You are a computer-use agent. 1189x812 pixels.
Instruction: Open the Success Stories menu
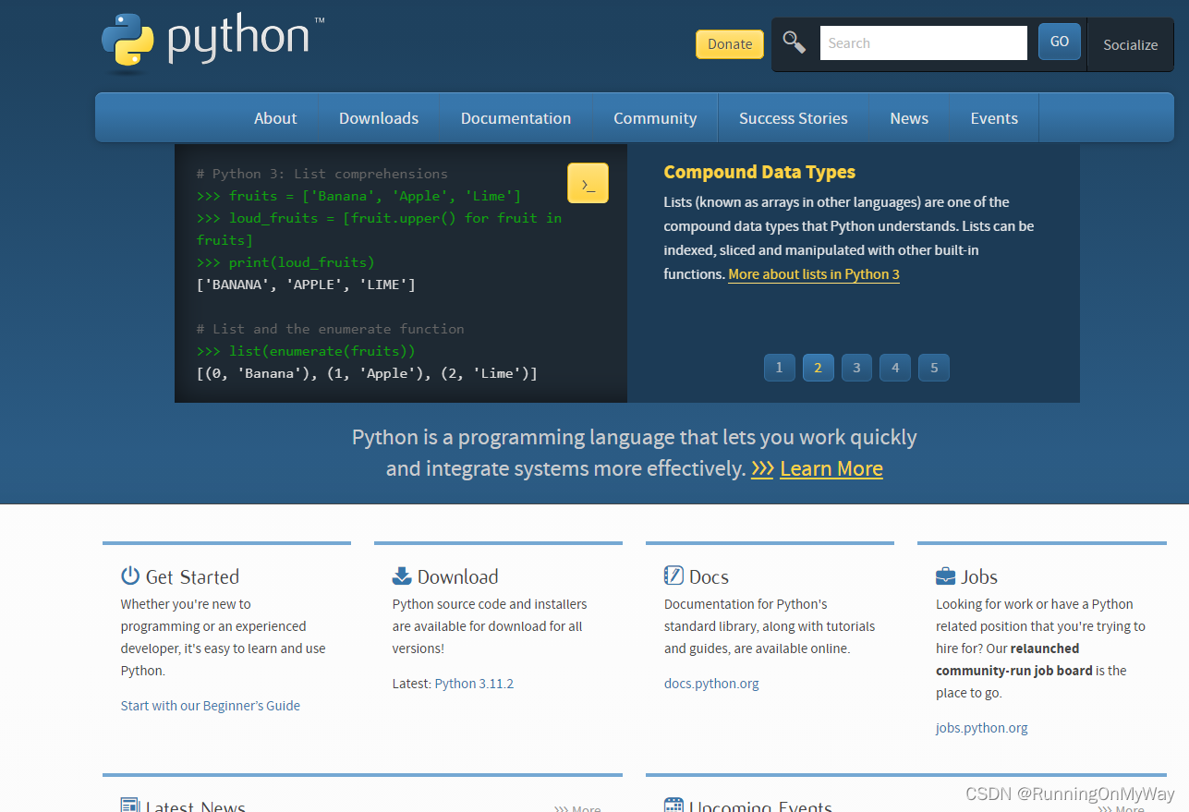pyautogui.click(x=794, y=118)
